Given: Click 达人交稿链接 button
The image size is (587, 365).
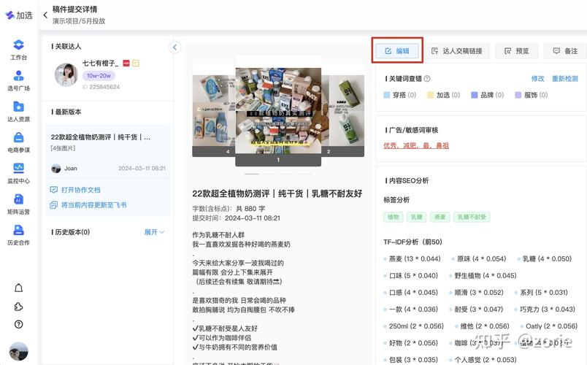Looking at the screenshot, I should coord(457,51).
